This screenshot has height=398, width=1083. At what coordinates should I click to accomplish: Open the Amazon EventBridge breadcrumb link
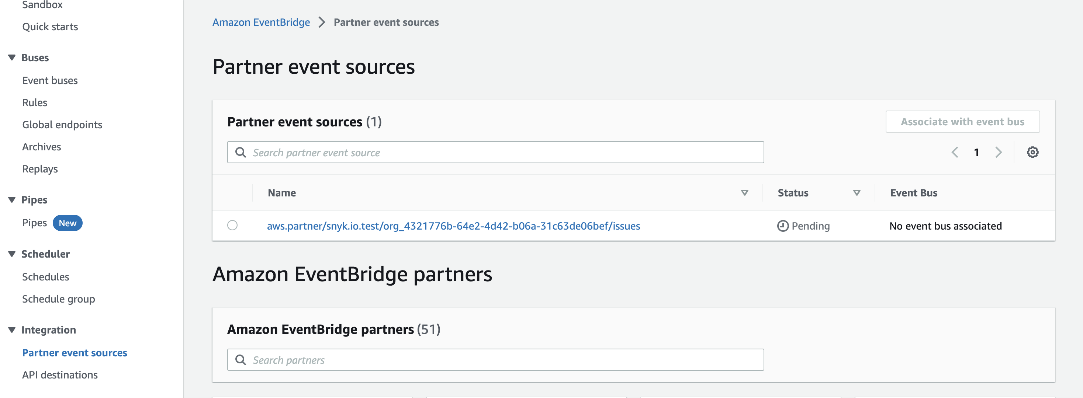click(x=261, y=22)
